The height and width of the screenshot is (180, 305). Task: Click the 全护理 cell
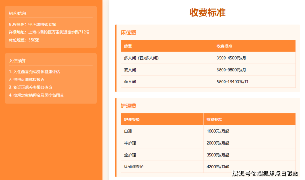tap(162, 155)
